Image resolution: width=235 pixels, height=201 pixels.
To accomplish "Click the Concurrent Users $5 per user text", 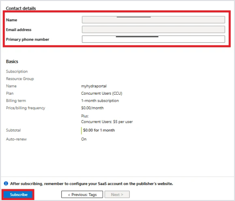I will pyautogui.click(x=107, y=122).
